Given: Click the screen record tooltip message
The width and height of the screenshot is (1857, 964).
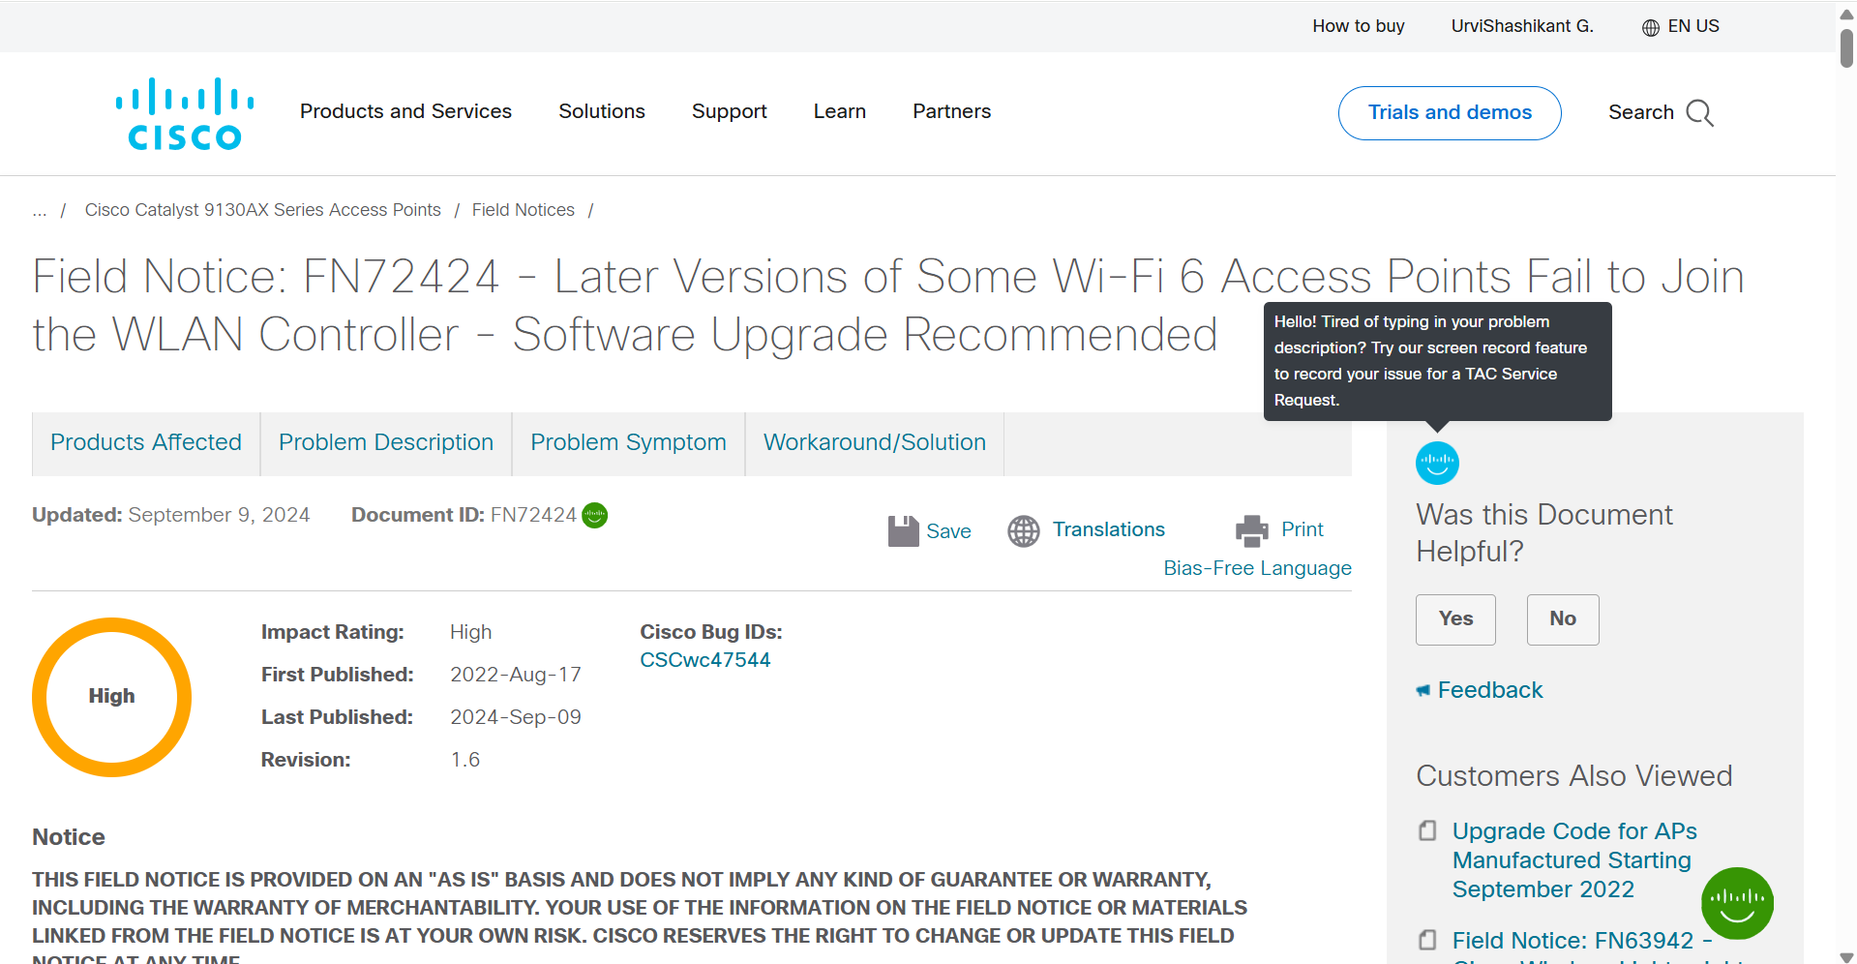Looking at the screenshot, I should [x=1437, y=361].
